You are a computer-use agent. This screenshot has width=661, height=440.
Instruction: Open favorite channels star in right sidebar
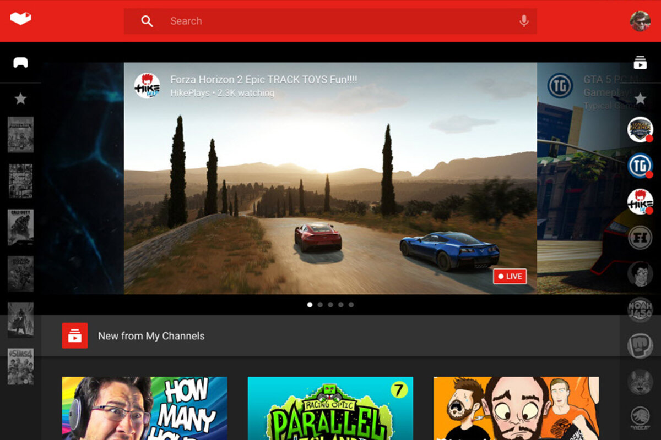(x=640, y=98)
